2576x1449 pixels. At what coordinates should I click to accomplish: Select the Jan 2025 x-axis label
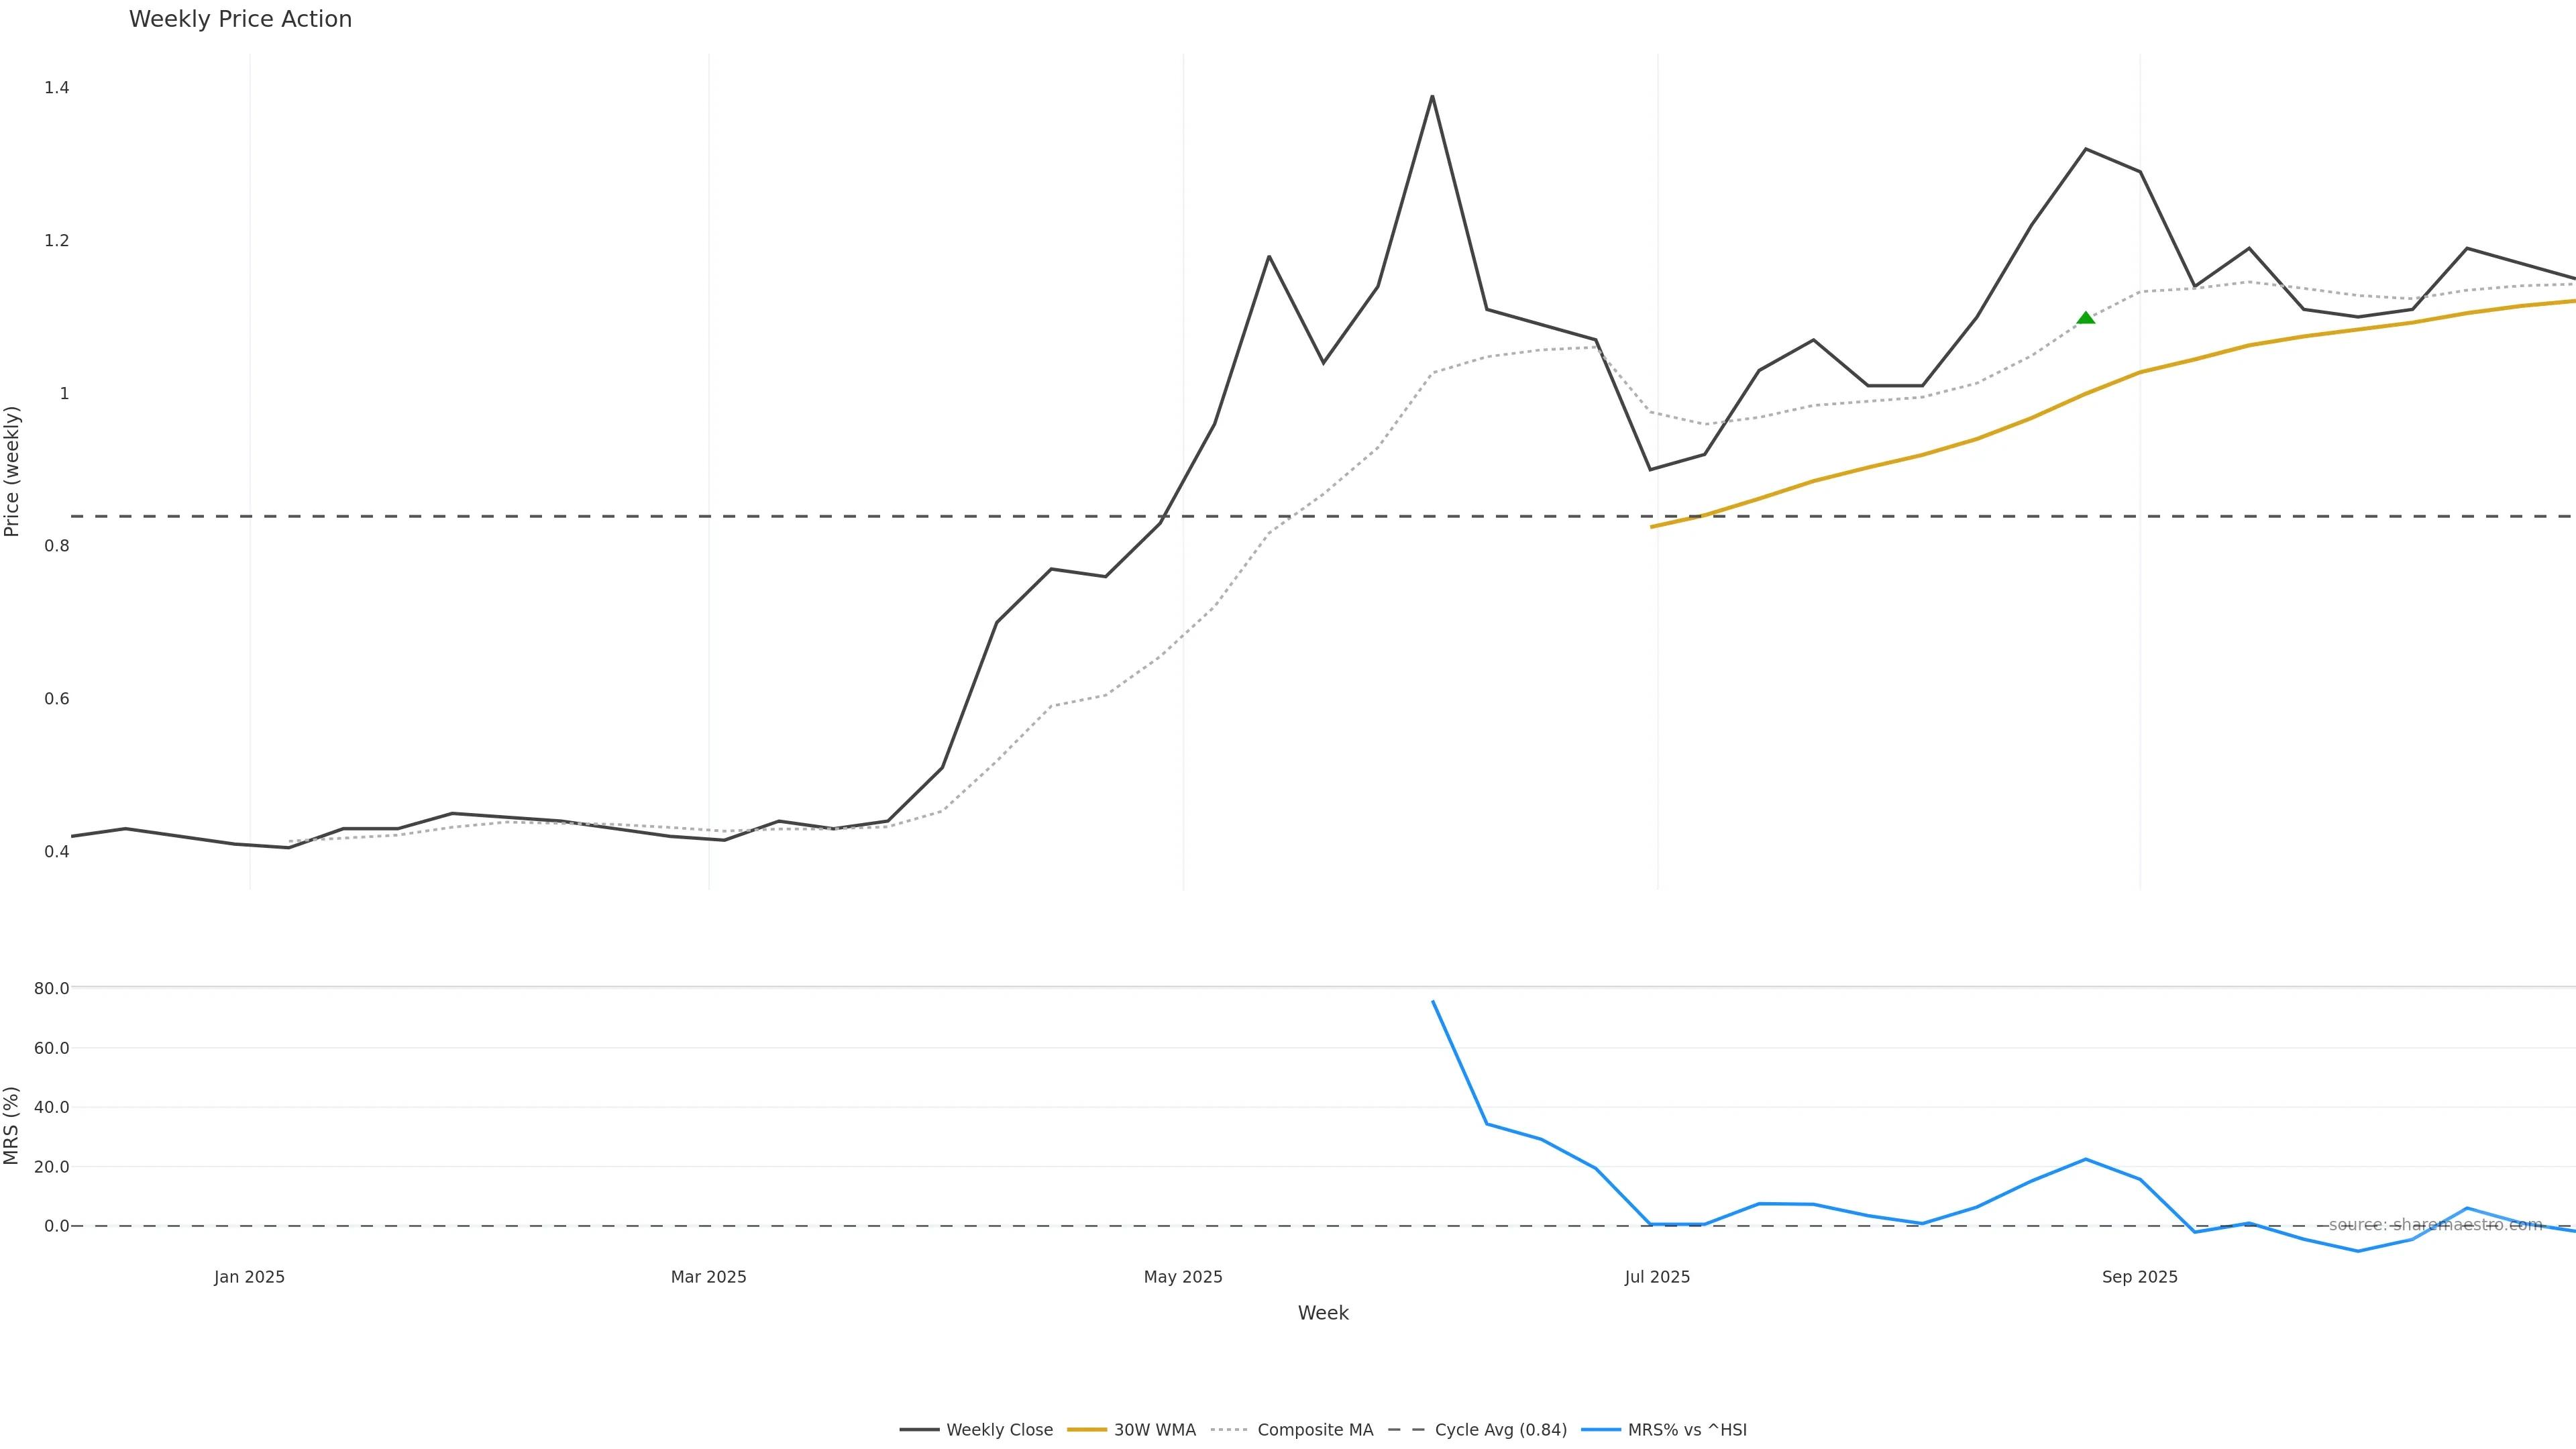click(x=249, y=1277)
